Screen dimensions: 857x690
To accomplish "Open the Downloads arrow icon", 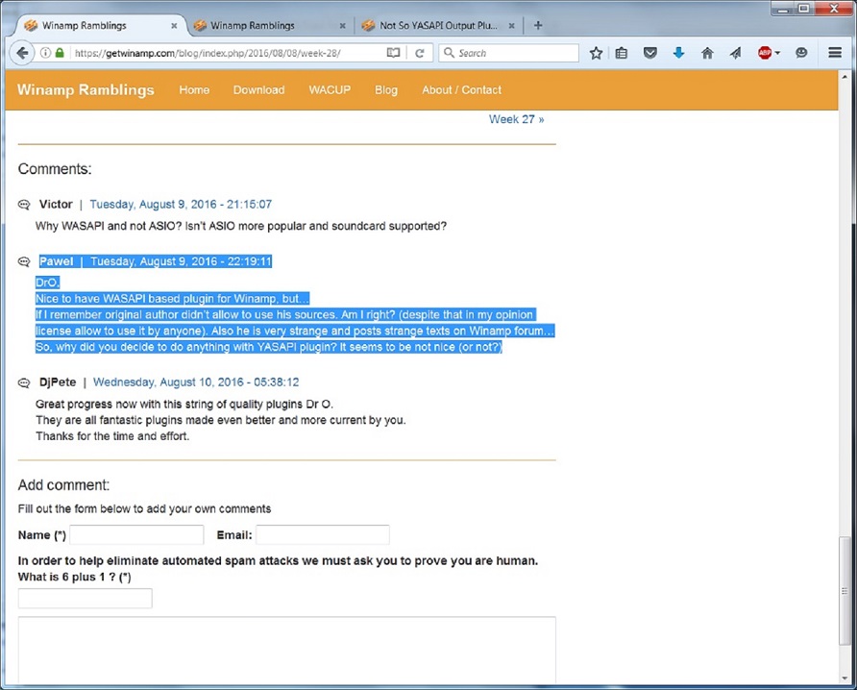I will coord(678,54).
